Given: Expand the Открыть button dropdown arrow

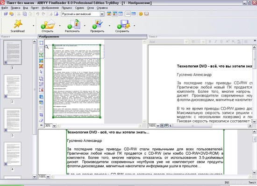Looking at the screenshot, I should (60, 26).
